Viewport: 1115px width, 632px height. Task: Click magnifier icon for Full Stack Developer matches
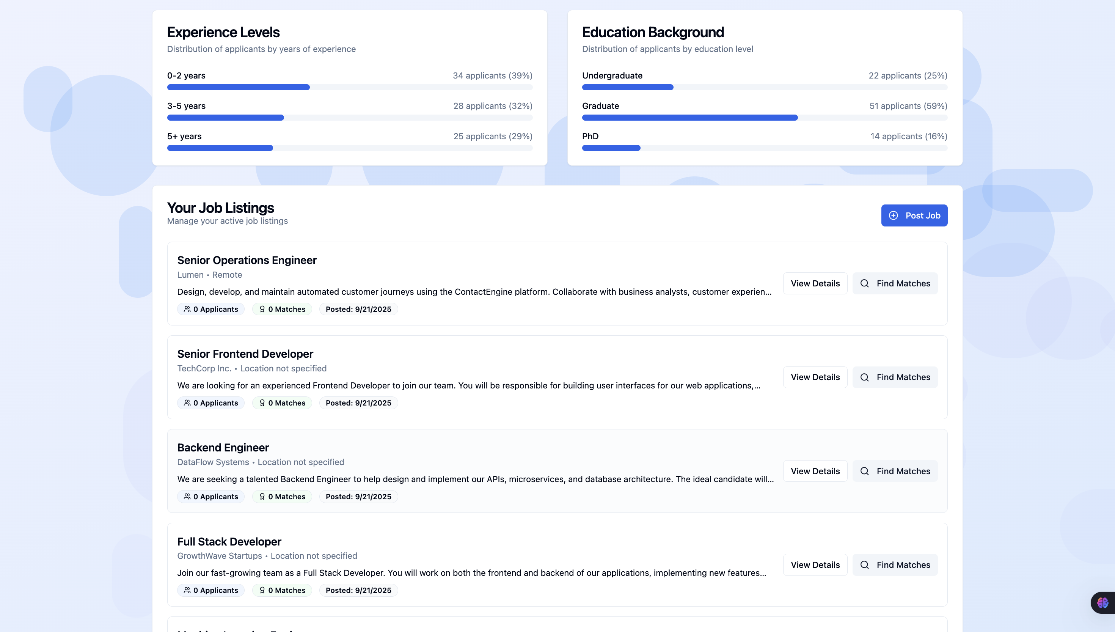864,565
